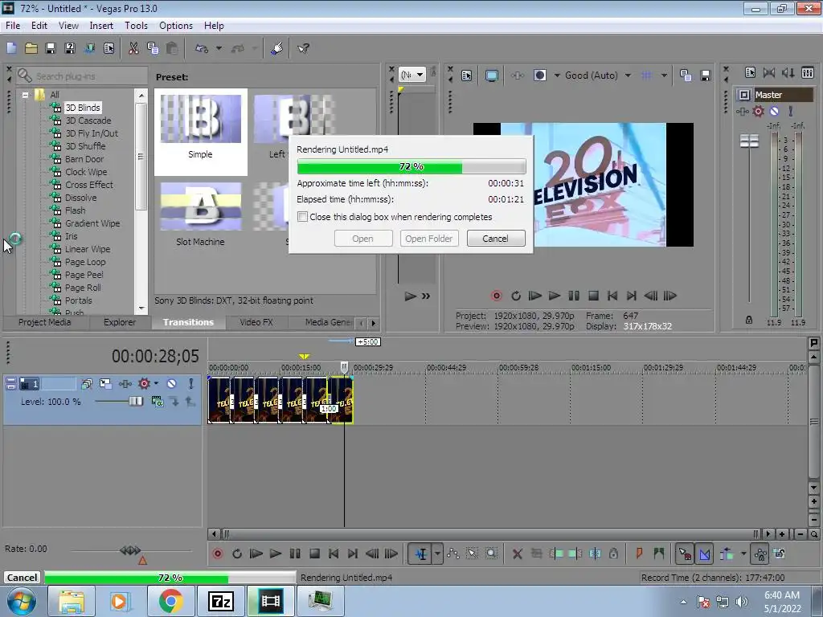
Task: Open the Undo history dropdown arrow
Action: [219, 48]
